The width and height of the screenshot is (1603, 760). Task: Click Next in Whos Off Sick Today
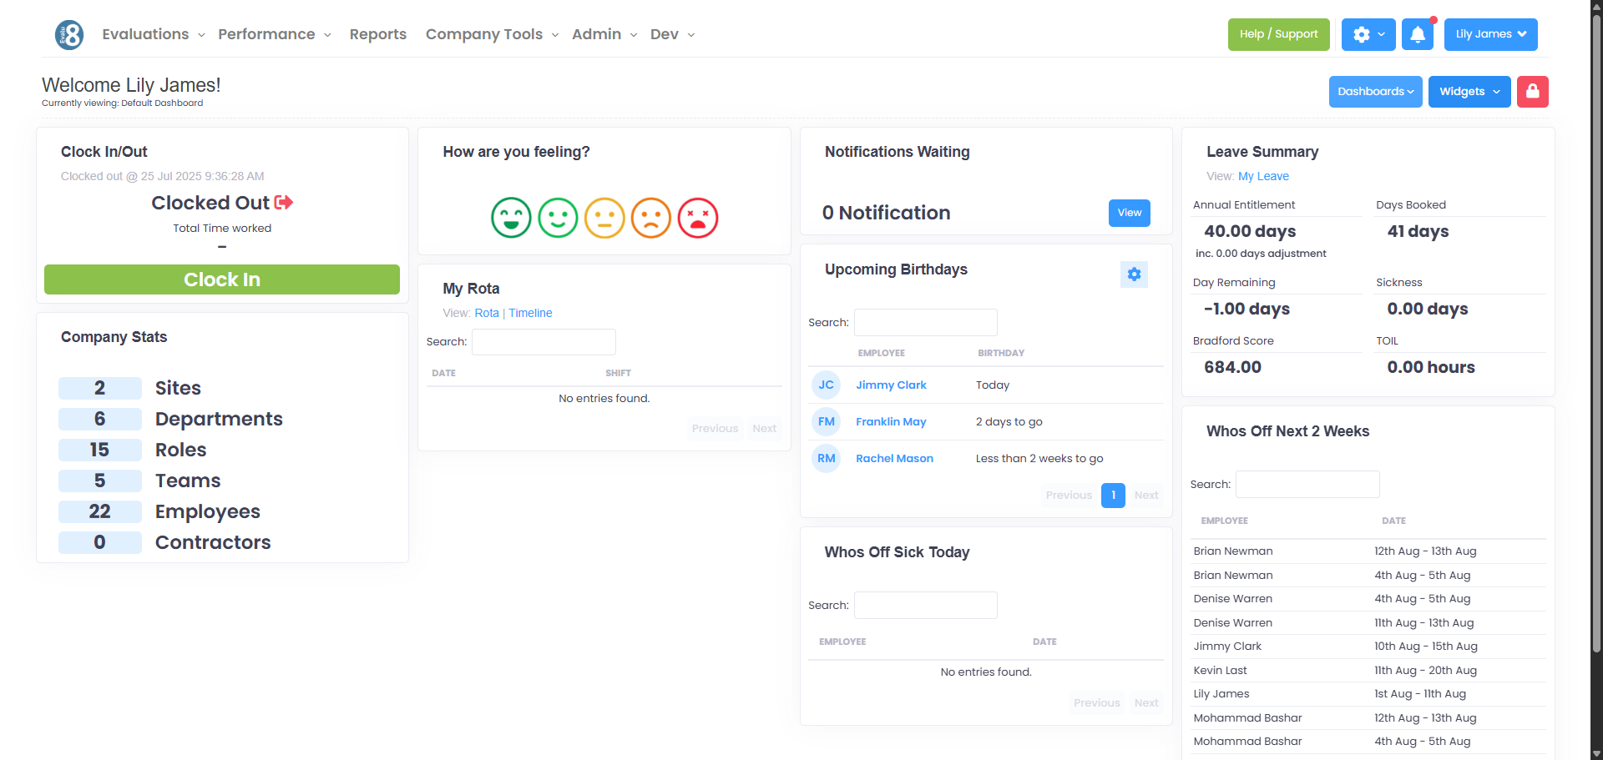point(1146,703)
